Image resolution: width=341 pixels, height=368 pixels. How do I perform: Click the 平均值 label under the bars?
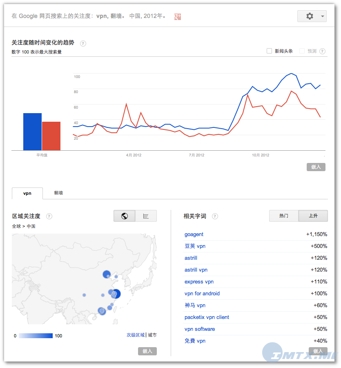42,155
